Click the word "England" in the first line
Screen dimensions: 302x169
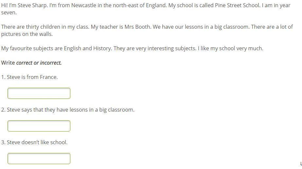pos(156,5)
